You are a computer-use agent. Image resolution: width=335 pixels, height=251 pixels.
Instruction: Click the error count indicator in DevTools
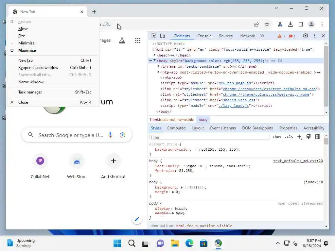coord(292,36)
